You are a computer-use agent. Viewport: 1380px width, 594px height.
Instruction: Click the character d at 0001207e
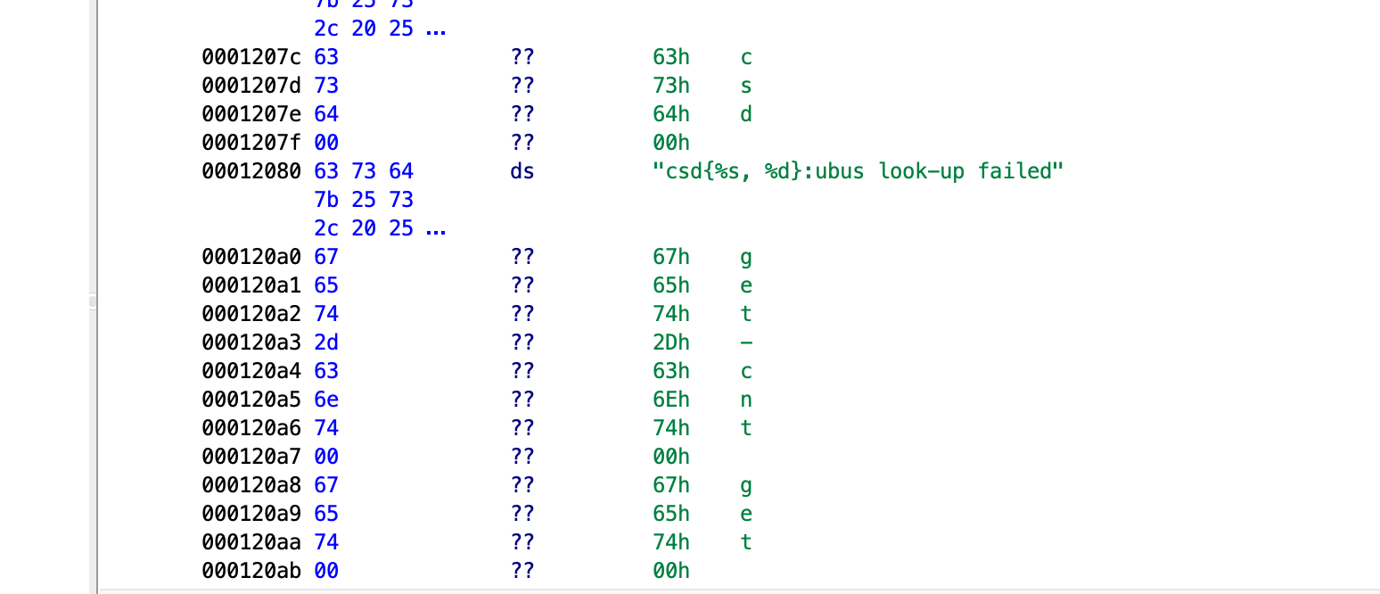(746, 114)
